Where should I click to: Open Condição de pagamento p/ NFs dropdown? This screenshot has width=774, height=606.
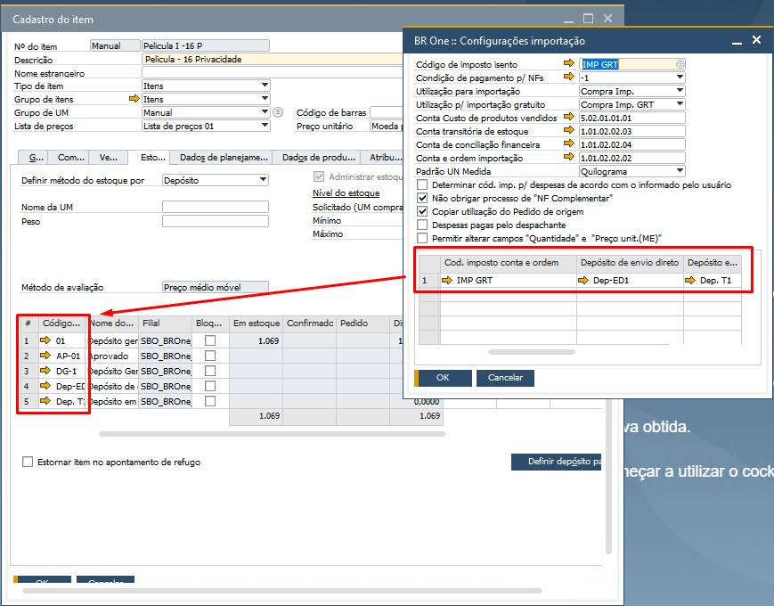[x=680, y=78]
